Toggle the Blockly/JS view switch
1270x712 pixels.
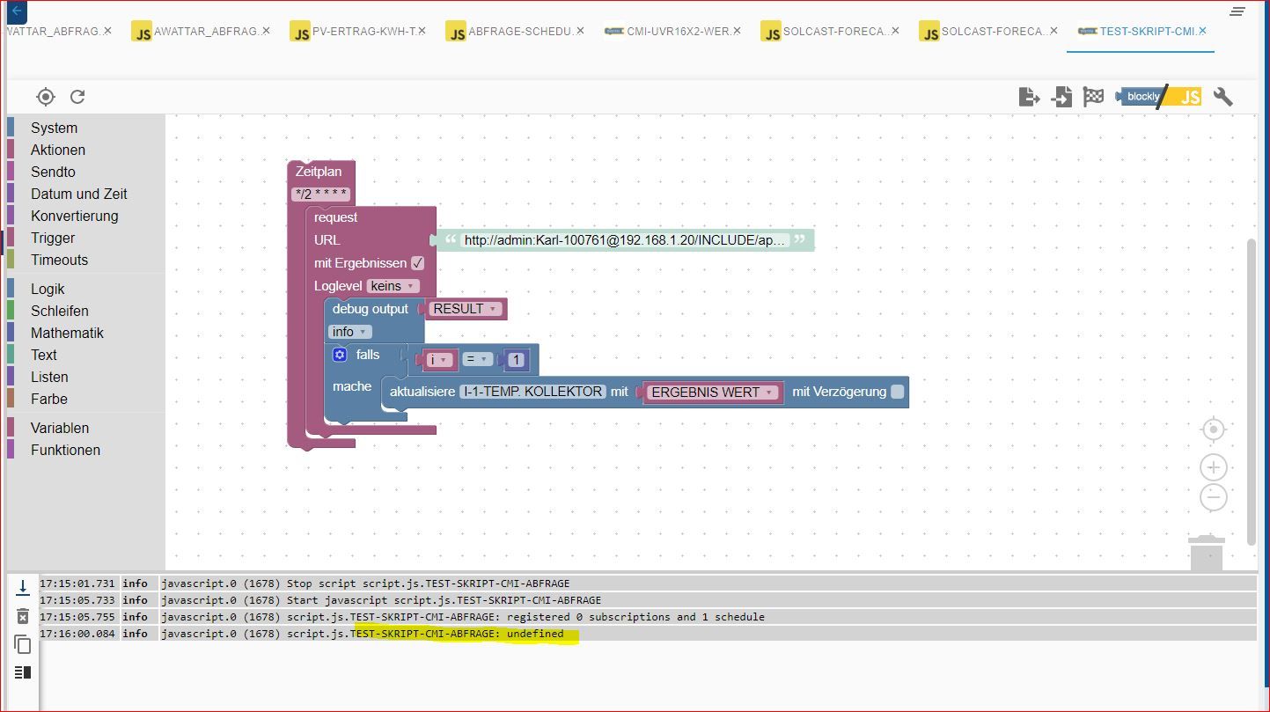(x=1158, y=97)
